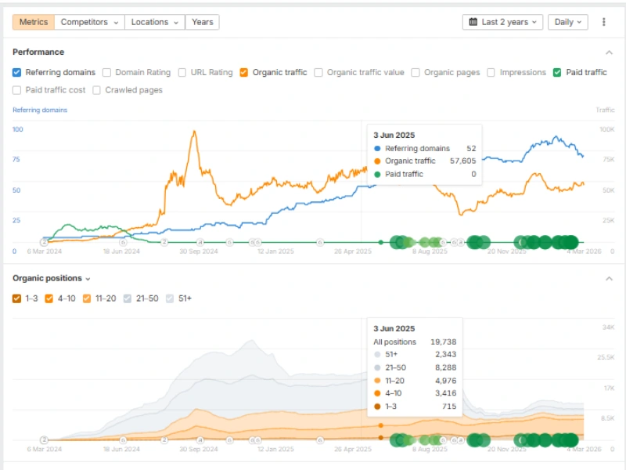
Task: Toggle the 1–3 positions filter
Action: coord(17,298)
